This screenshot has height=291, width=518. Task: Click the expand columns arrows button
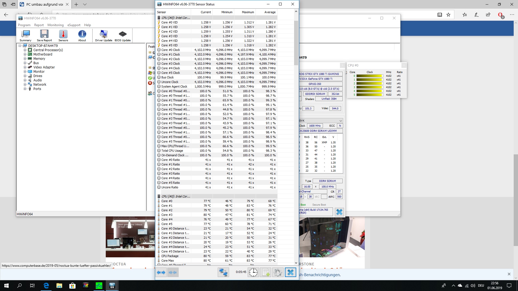[x=161, y=272]
